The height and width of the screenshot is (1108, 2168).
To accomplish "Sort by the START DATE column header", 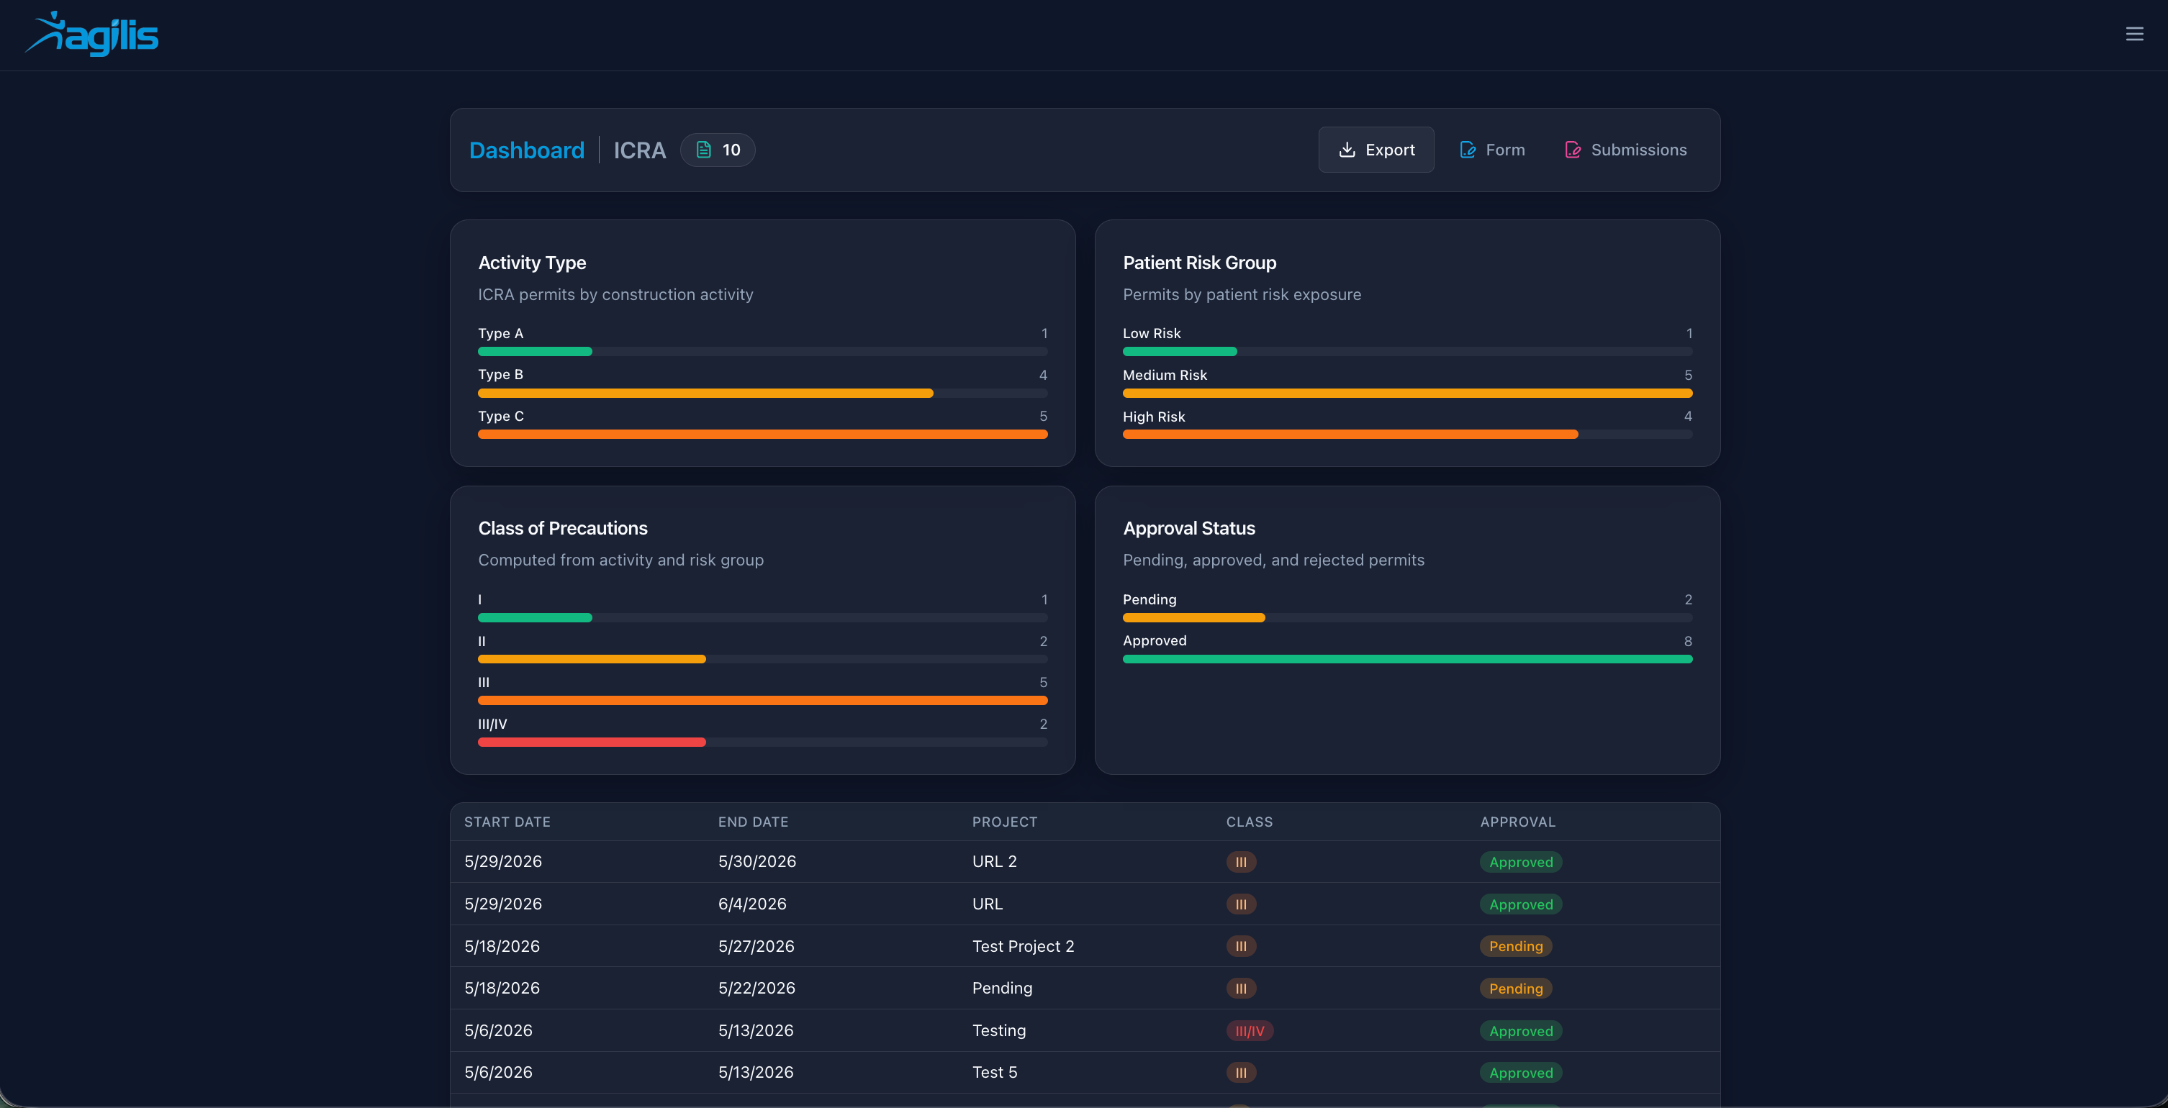I will click(507, 822).
